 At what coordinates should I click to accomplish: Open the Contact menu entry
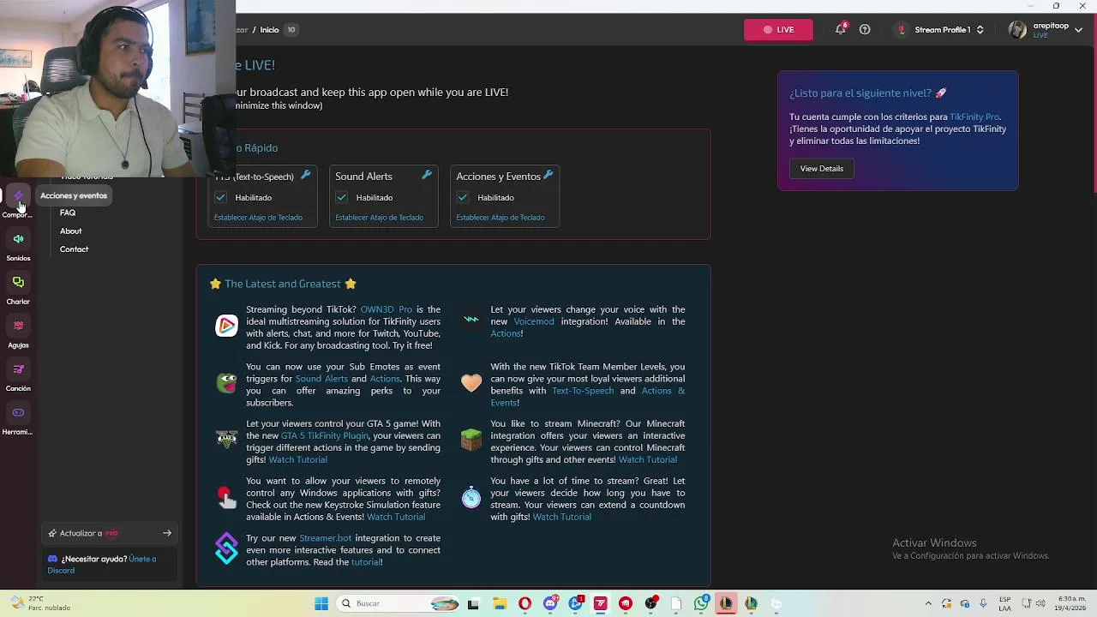[x=74, y=249]
